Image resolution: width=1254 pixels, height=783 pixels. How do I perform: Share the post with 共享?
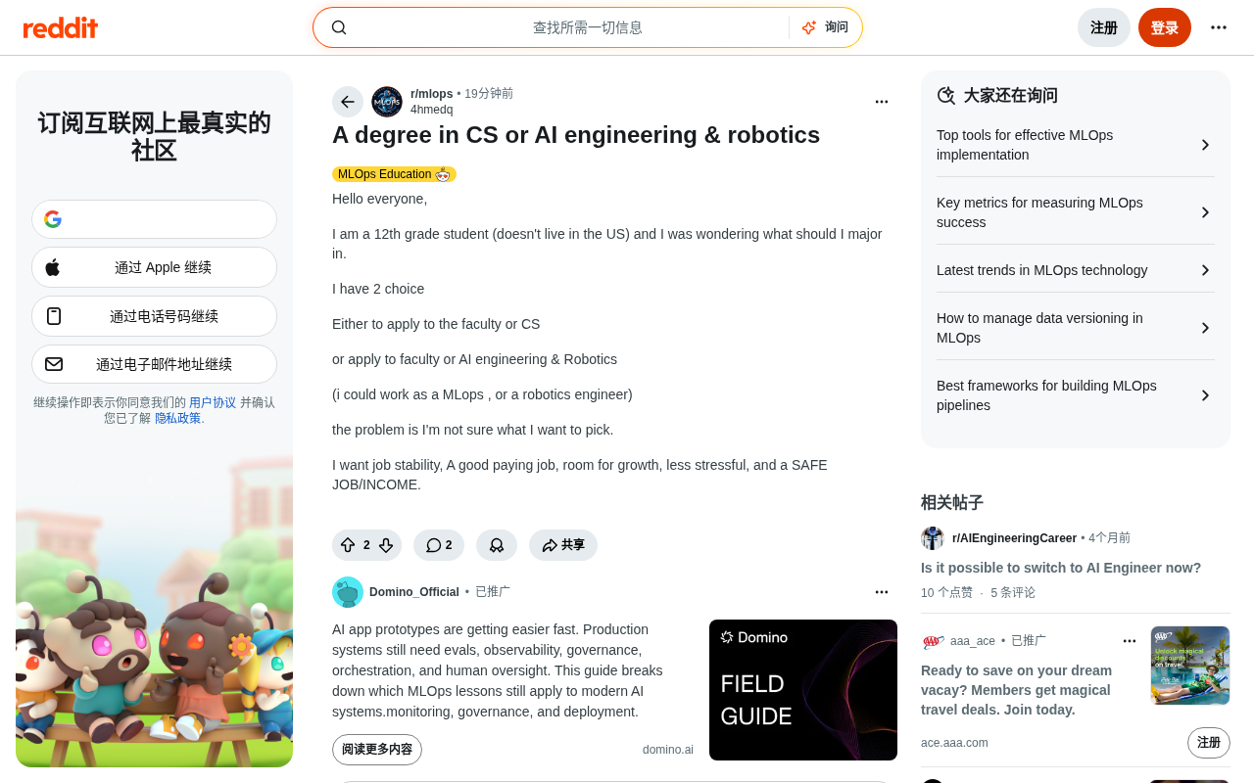pyautogui.click(x=563, y=545)
